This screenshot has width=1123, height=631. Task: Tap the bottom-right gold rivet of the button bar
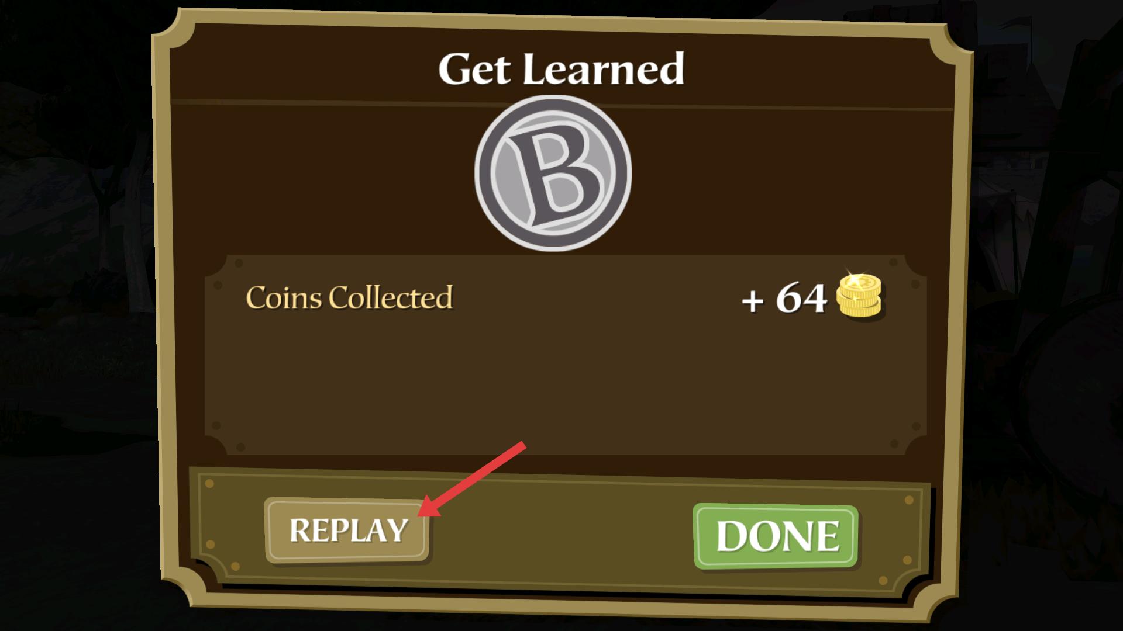click(883, 581)
